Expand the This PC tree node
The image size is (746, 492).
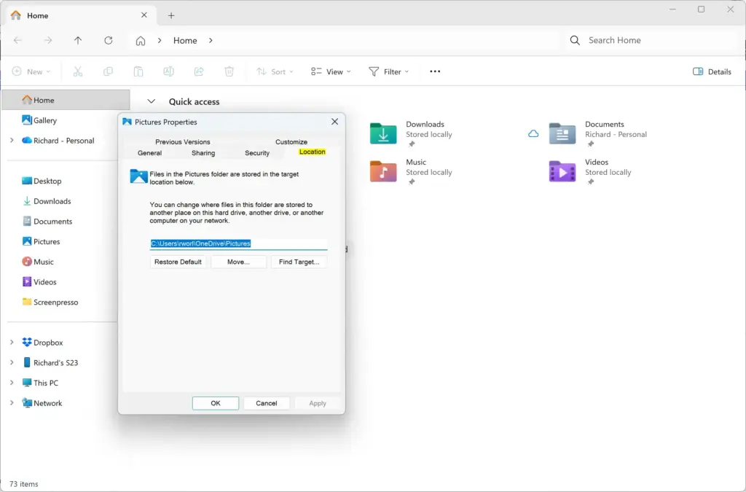coord(12,383)
